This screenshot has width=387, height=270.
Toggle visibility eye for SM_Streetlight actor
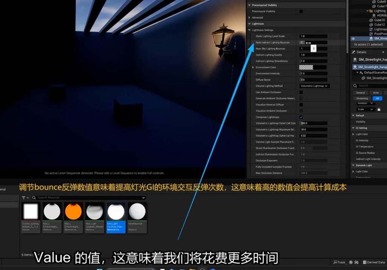click(x=353, y=38)
